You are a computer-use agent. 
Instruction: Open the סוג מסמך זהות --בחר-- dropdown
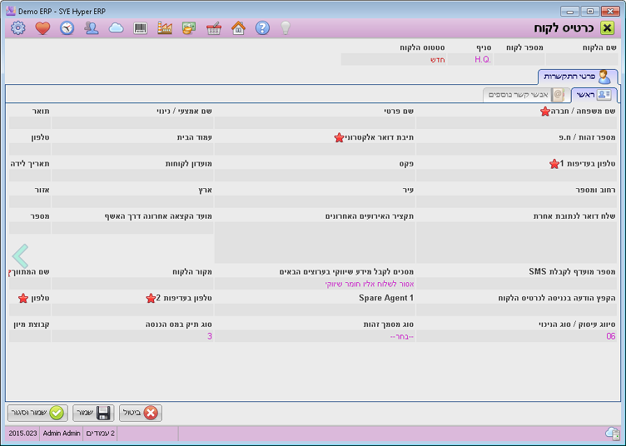coord(314,337)
